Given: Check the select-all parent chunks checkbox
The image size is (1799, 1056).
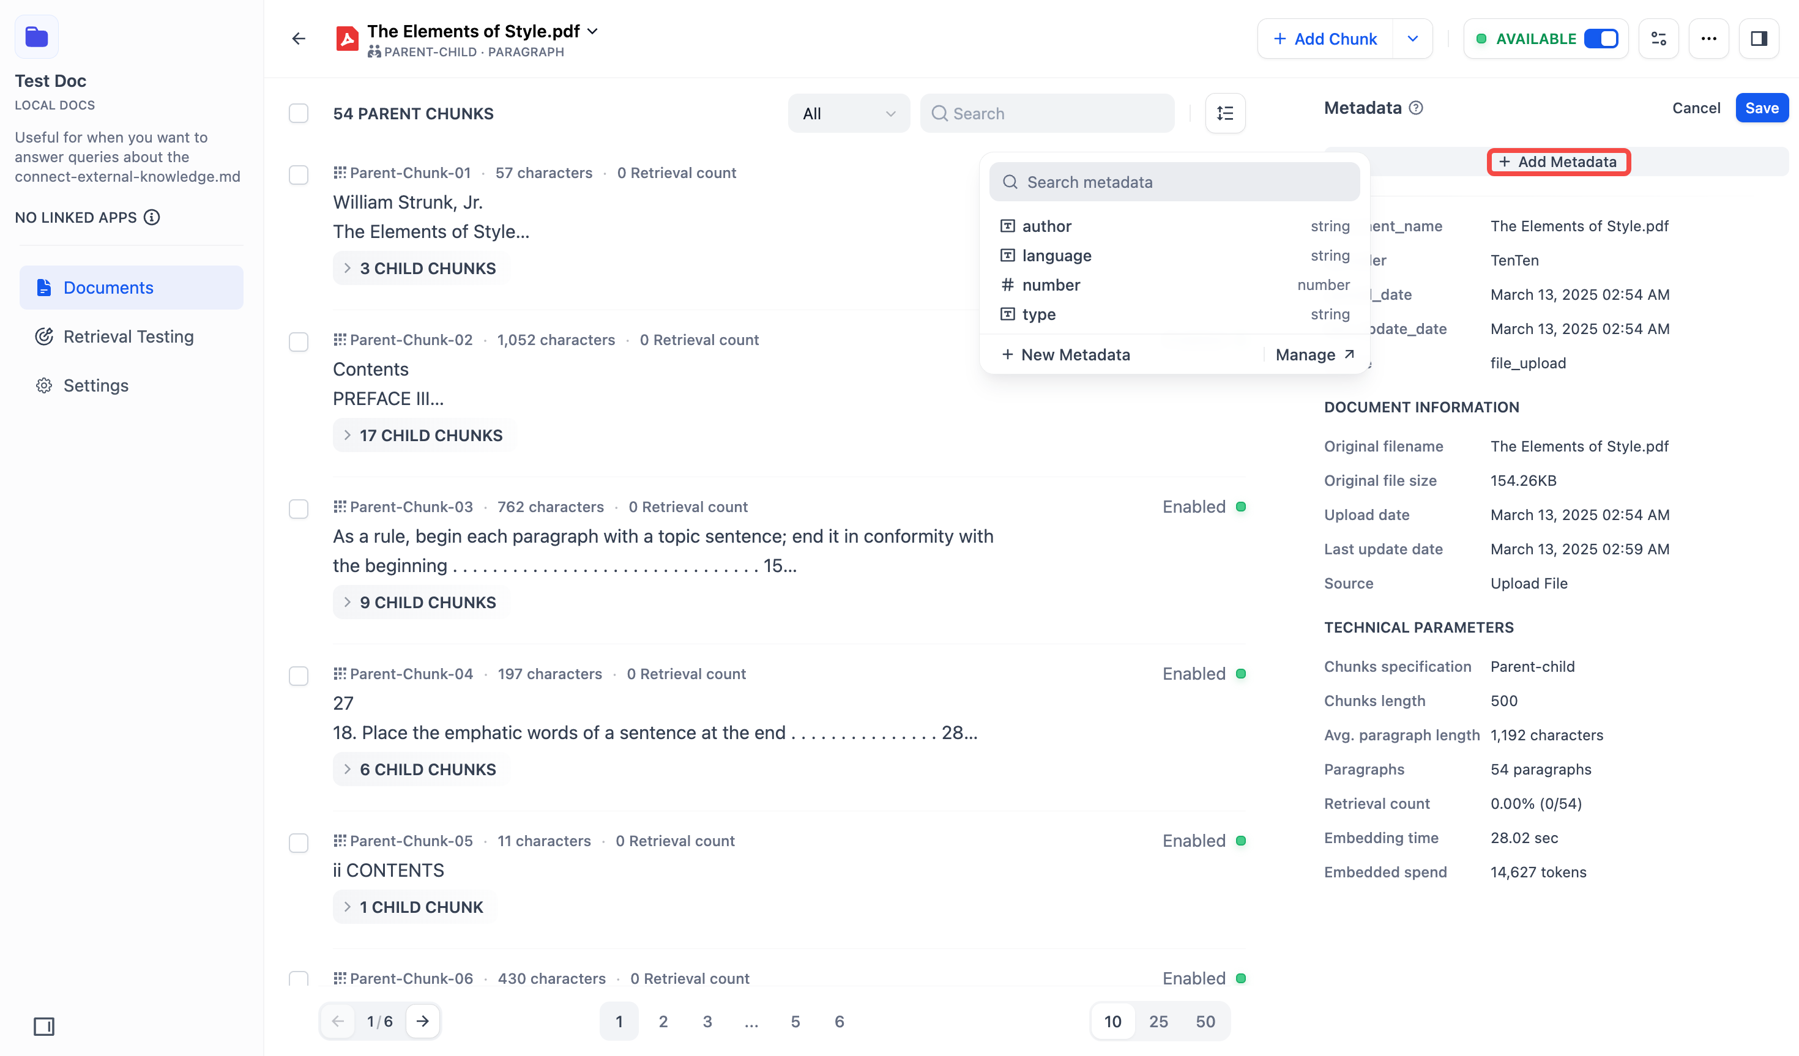Looking at the screenshot, I should coord(299,114).
